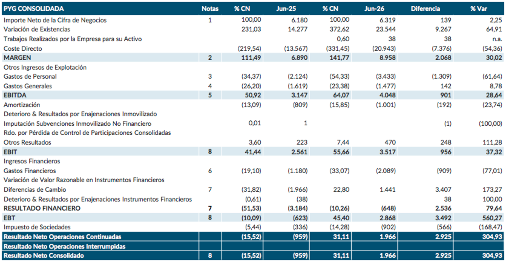Click the 'Gastos Generales' row label
Image resolution: width=506 pixels, height=262 pixels.
28,86
